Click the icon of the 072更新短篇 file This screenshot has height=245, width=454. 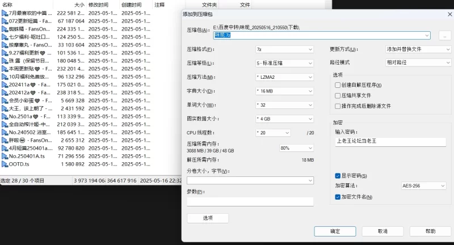(x=5, y=21)
